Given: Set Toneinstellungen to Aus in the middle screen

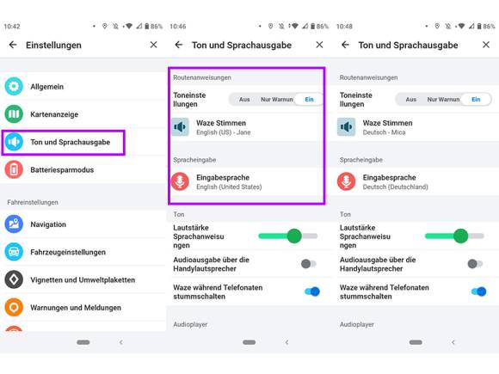Looking at the screenshot, I should [244, 100].
